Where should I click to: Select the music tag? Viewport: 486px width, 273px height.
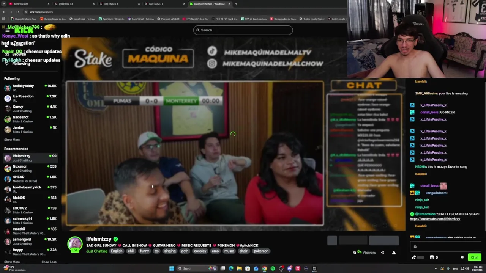tap(229, 251)
